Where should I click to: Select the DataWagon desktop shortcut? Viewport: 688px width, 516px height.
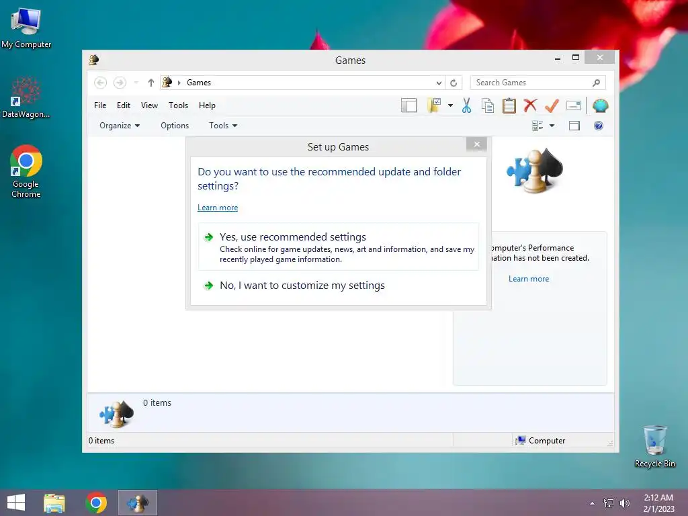click(26, 97)
